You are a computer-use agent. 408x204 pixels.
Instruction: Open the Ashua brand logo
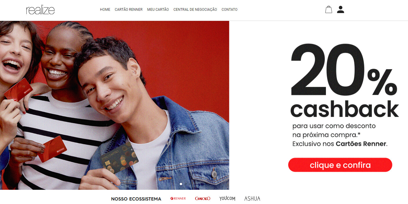click(x=252, y=198)
